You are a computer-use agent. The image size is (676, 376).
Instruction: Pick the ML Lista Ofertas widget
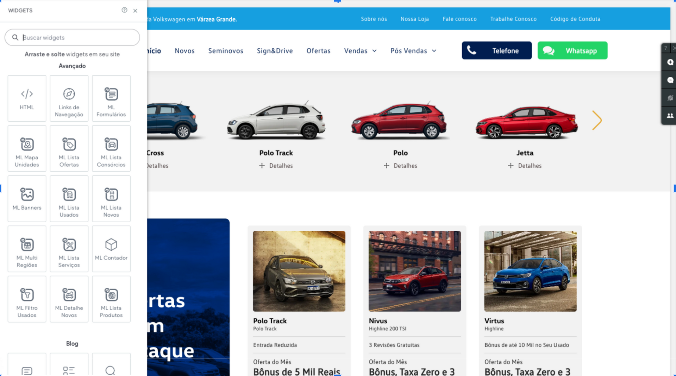point(69,148)
